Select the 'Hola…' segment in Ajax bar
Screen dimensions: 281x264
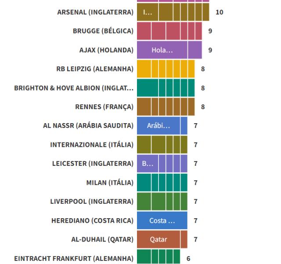pos(162,50)
